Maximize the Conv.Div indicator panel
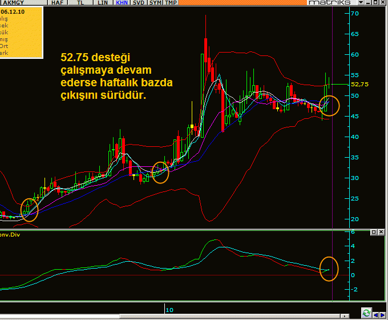The height and width of the screenshot is (320, 388). [x=373, y=232]
